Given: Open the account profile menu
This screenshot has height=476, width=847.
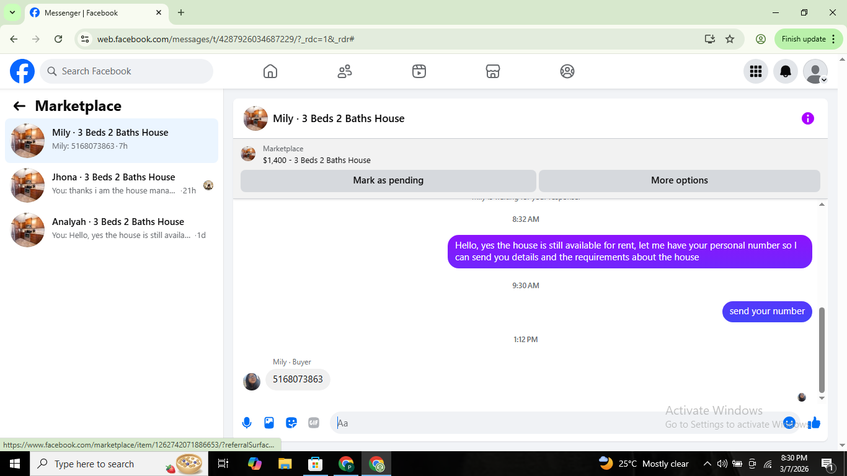Looking at the screenshot, I should pyautogui.click(x=815, y=71).
